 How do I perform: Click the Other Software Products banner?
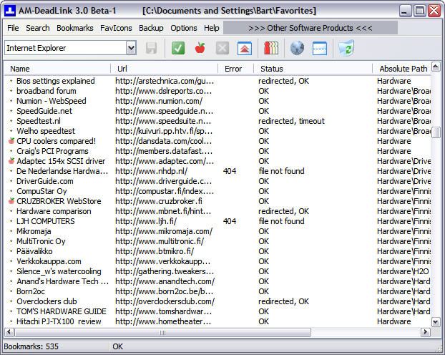pyautogui.click(x=310, y=28)
